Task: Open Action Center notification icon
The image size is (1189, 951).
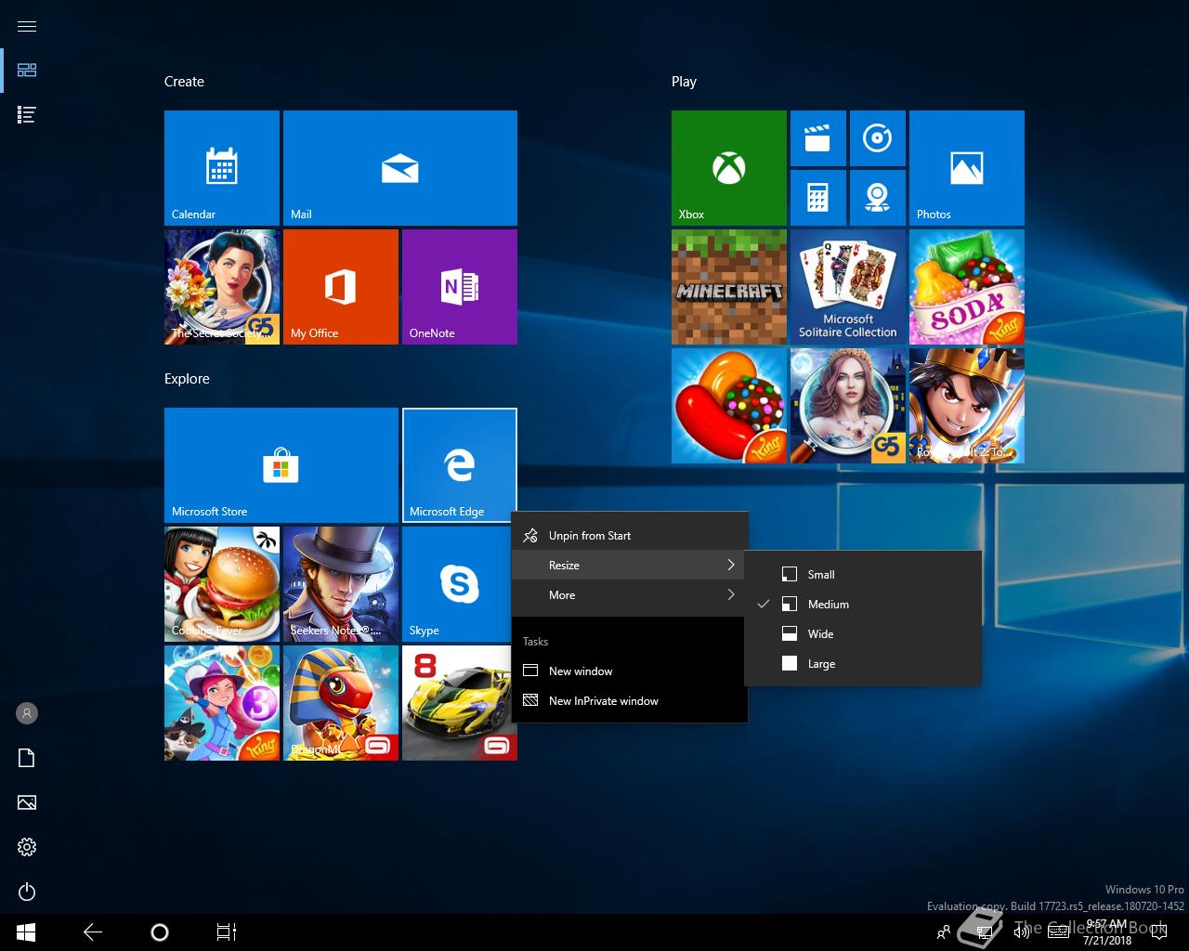Action: [1157, 932]
